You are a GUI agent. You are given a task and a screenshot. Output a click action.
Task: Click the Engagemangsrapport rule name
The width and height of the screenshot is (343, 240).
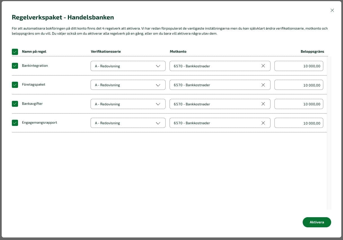pos(39,123)
